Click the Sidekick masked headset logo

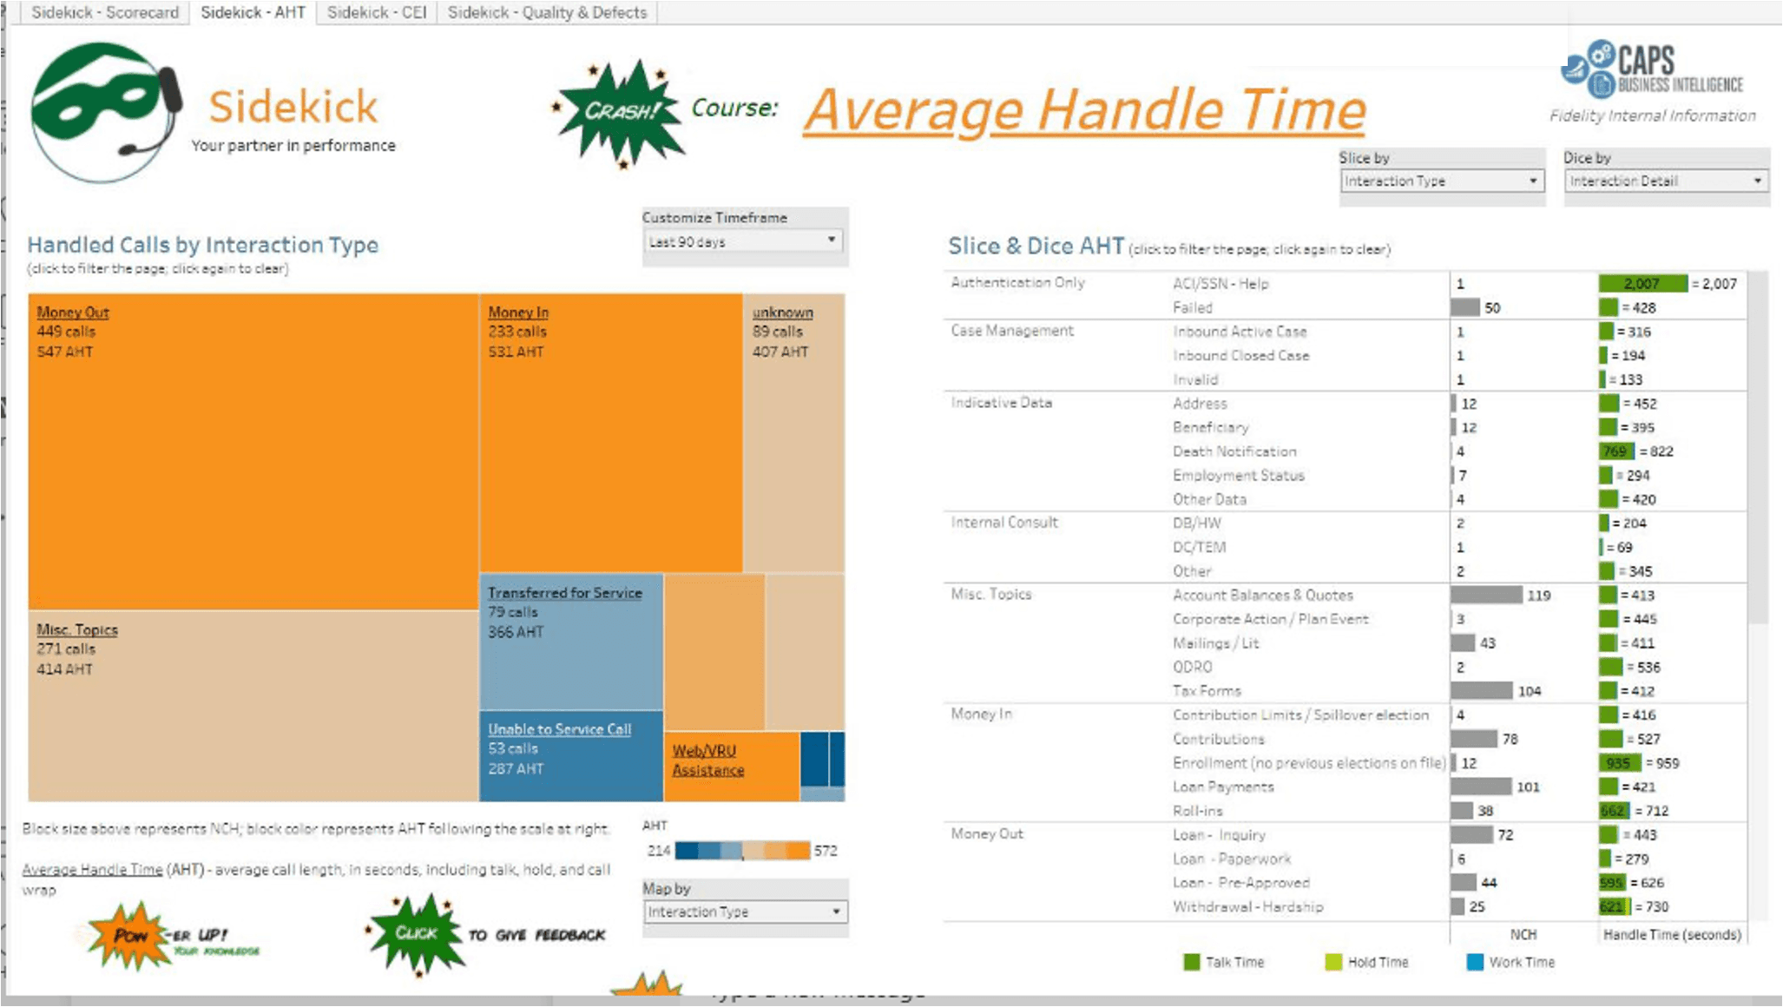pyautogui.click(x=104, y=111)
